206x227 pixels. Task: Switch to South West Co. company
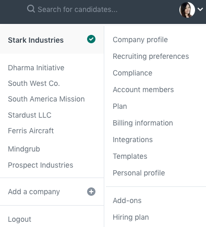[x=34, y=83]
